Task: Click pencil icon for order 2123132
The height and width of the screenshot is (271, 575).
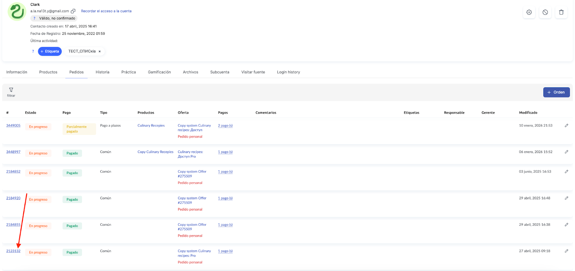Action: (x=566, y=251)
